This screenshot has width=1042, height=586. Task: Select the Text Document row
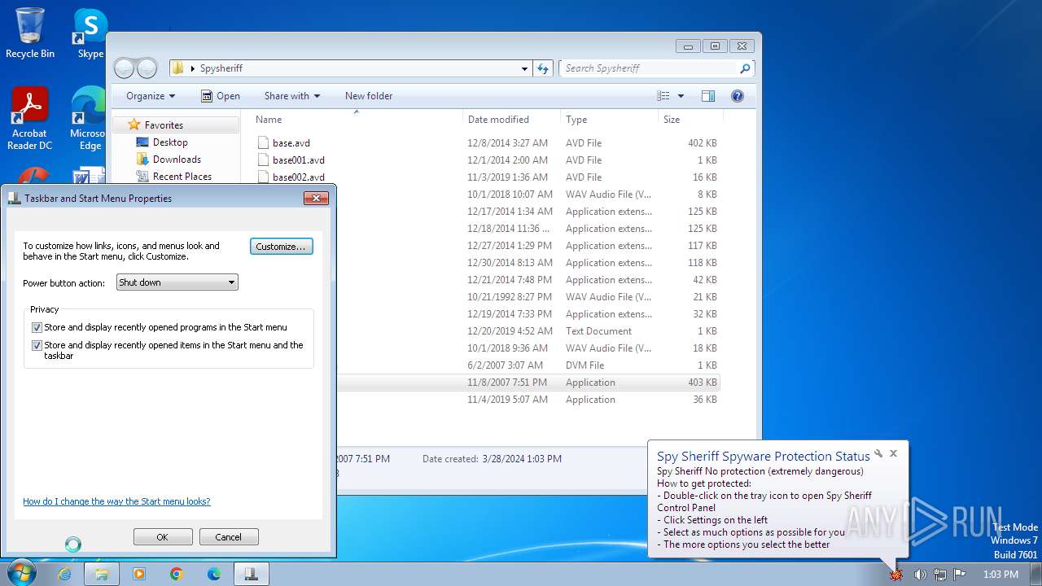[x=528, y=331]
